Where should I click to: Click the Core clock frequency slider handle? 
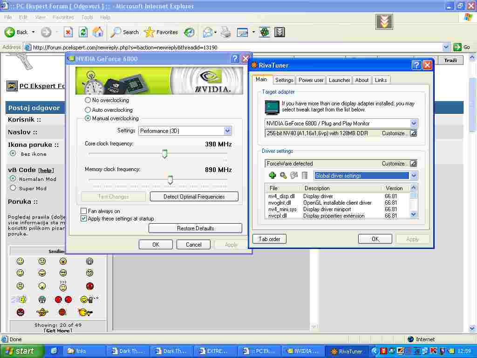pyautogui.click(x=164, y=154)
